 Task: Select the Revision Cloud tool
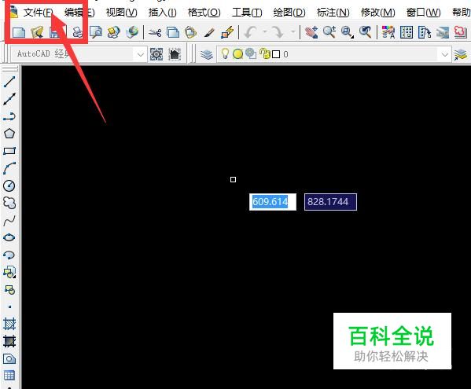point(9,203)
